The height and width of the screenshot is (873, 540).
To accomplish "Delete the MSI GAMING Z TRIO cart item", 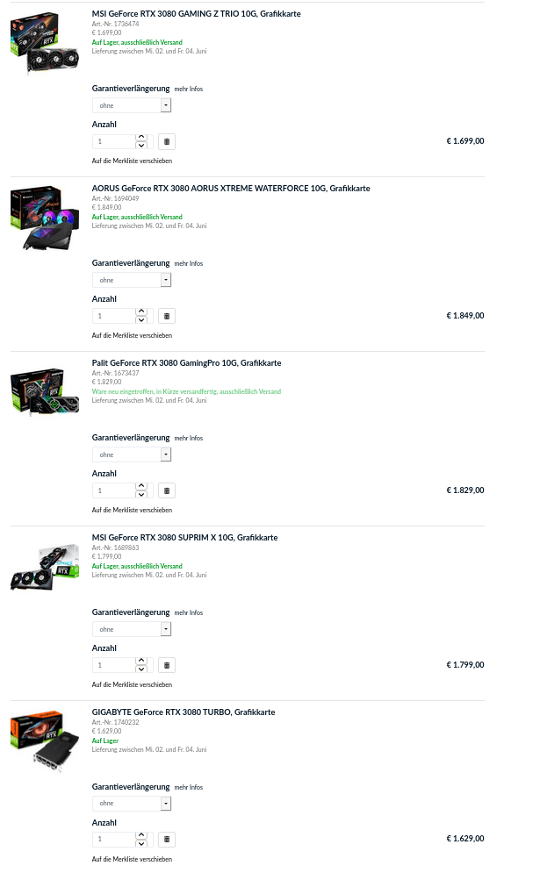I will point(168,141).
